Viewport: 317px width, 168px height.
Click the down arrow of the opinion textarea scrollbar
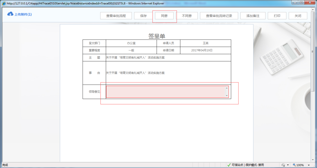coord(226,96)
